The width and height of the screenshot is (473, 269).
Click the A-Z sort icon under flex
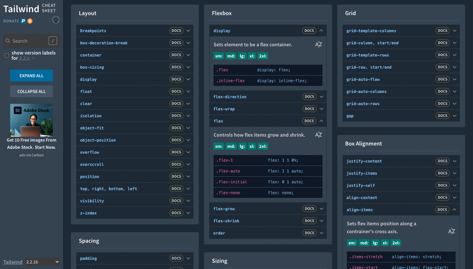coord(318,135)
